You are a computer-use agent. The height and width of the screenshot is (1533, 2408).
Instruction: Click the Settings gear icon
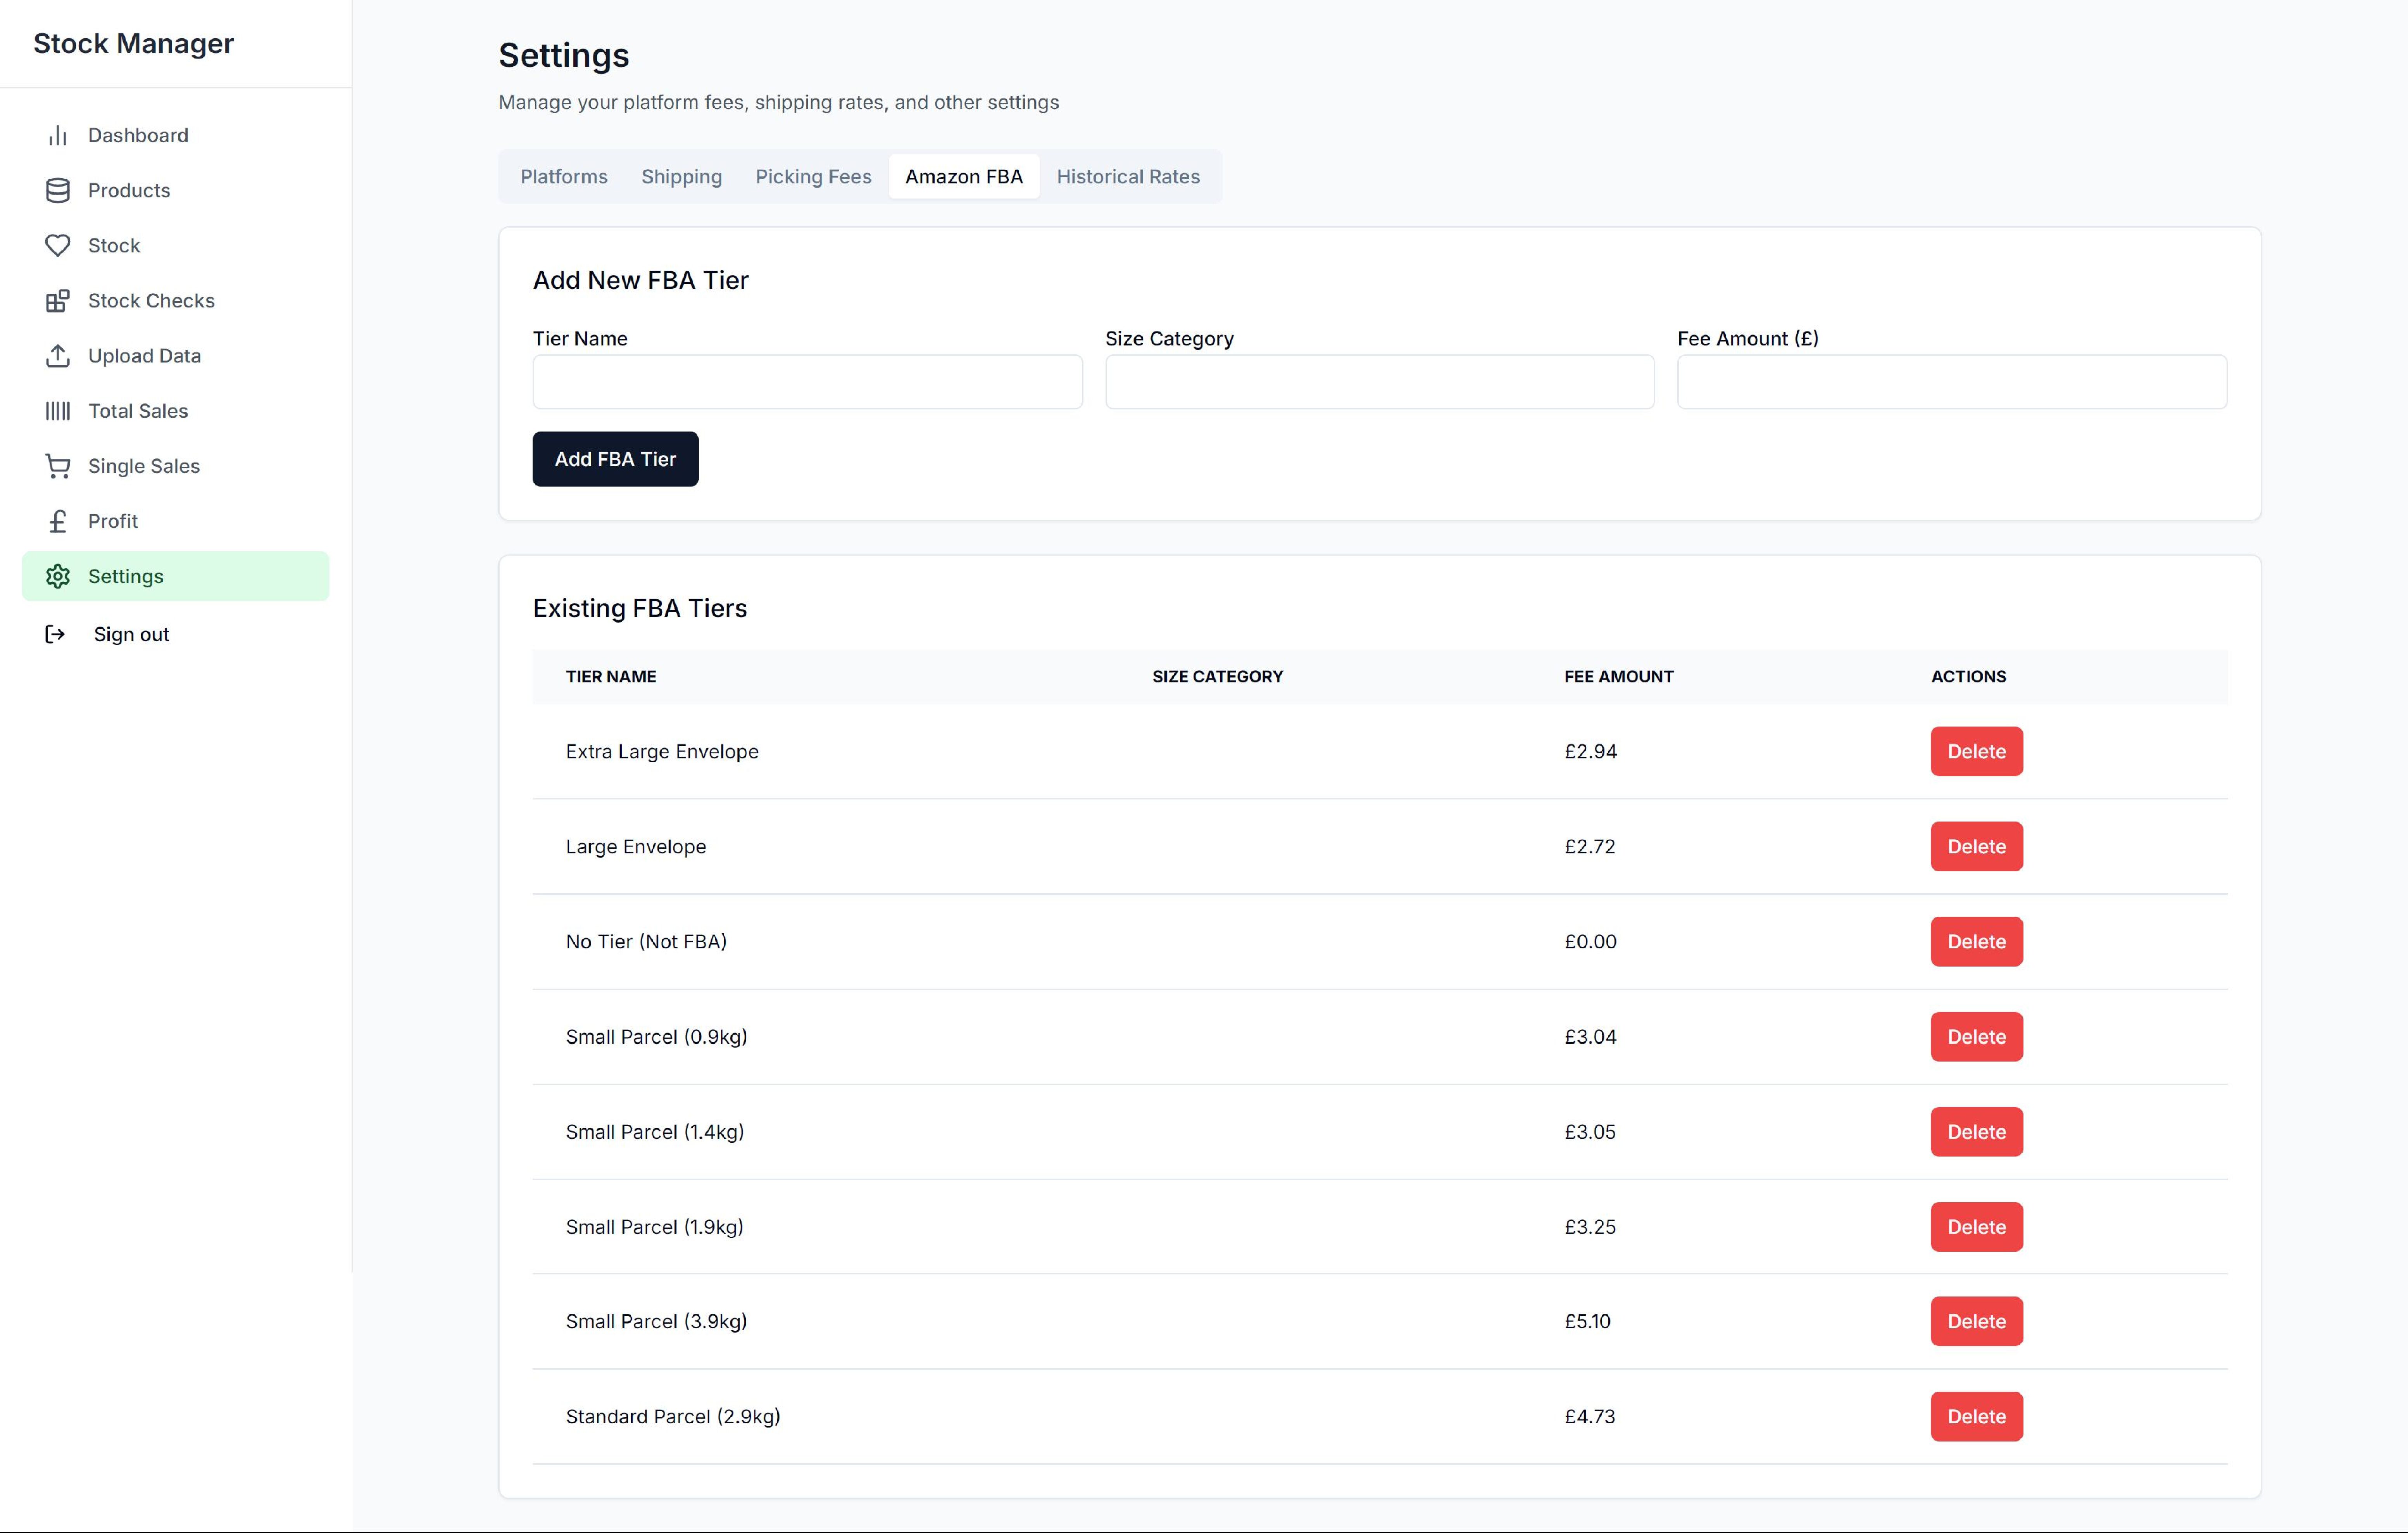point(58,576)
